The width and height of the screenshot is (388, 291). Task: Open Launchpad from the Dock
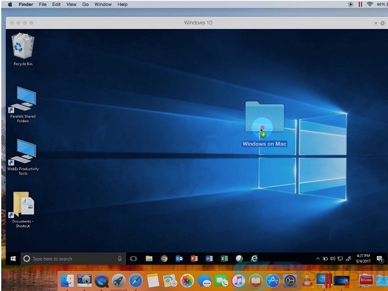118,281
